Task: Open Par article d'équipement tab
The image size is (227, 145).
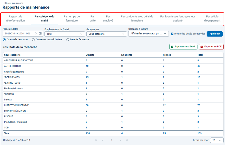Action: 212,18
